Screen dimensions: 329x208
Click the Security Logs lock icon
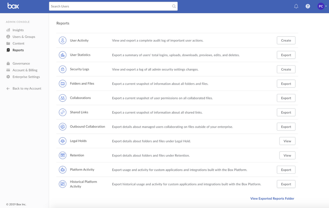pyautogui.click(x=63, y=69)
